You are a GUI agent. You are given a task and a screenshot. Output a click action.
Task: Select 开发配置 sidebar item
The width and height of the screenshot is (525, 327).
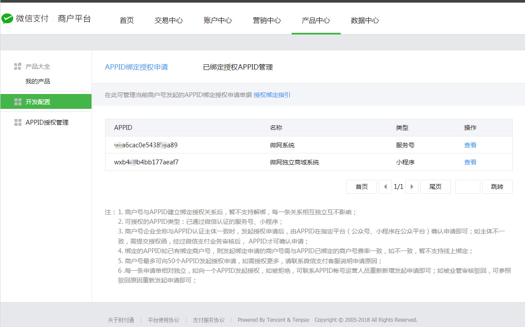(46, 102)
